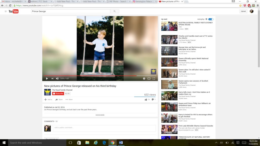Dislike the video with thumbs down
260x146 pixels.
pos(153,100)
